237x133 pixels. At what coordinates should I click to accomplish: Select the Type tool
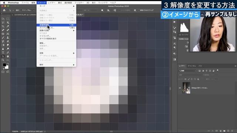coord(3,52)
